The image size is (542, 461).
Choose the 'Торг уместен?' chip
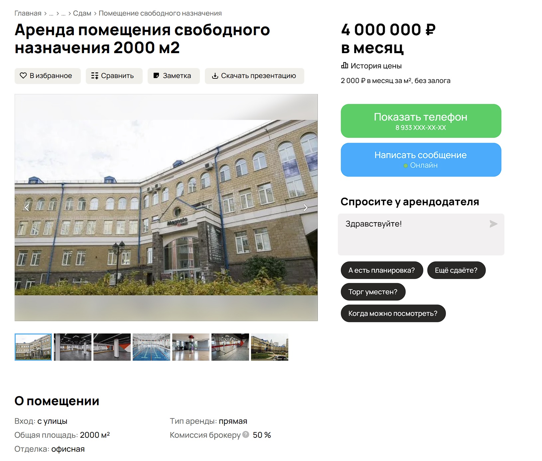click(x=373, y=292)
